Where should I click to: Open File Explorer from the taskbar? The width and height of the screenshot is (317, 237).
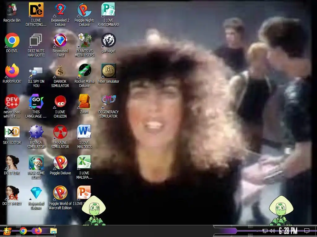click(53, 231)
